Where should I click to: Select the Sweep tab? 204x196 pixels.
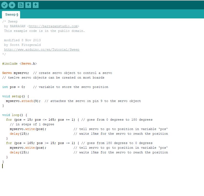tap(12, 15)
